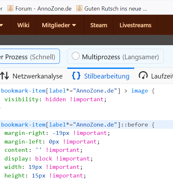Click the Laufzeit gauge icon
The width and height of the screenshot is (173, 181).
click(x=143, y=75)
